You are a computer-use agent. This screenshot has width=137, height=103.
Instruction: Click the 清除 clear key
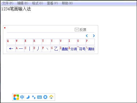90,49
